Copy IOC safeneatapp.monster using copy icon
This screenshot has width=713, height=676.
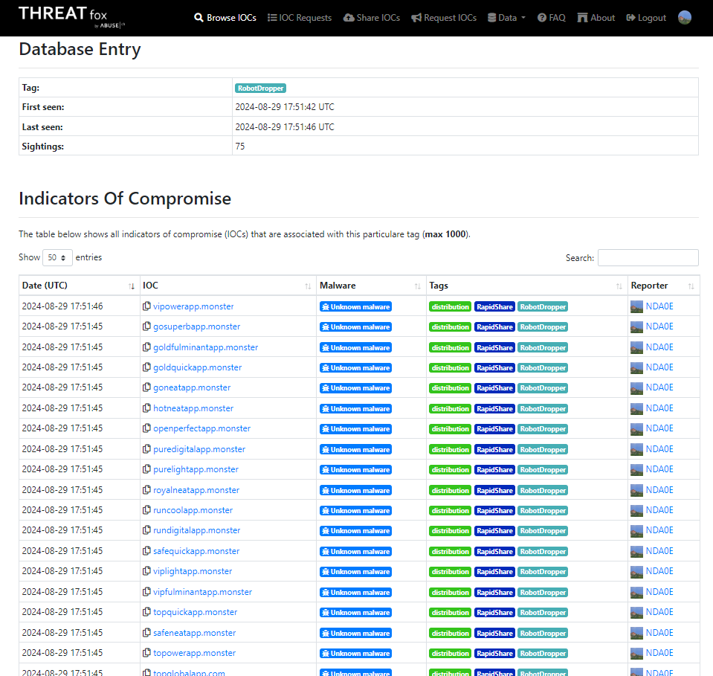pyautogui.click(x=146, y=633)
